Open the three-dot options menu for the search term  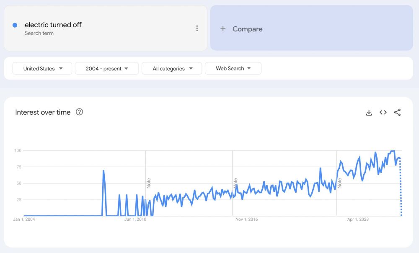(197, 28)
